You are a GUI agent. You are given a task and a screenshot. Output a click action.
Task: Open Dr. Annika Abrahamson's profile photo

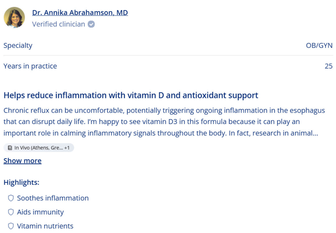pyautogui.click(x=14, y=17)
